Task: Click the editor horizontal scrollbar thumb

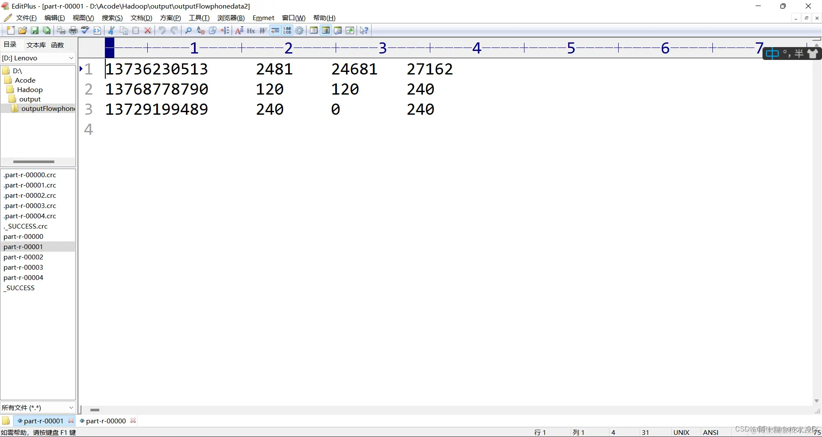Action: coord(95,410)
